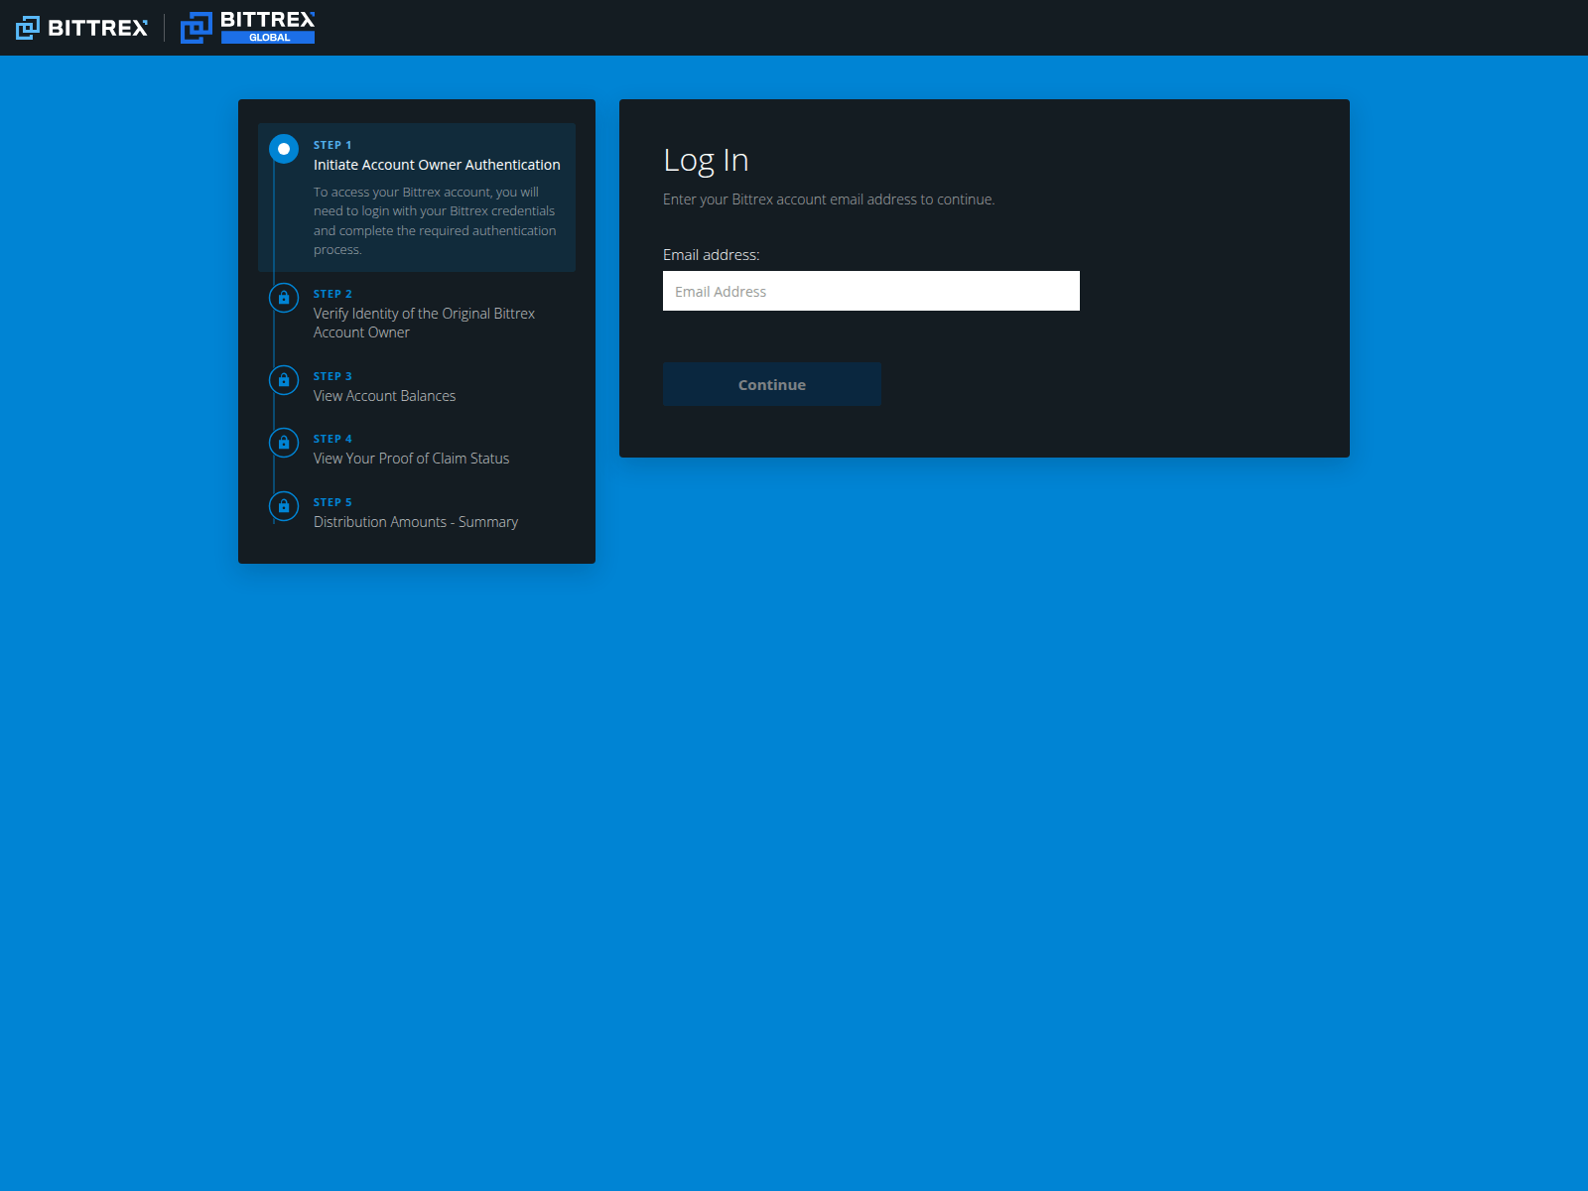
Task: Select the View Account Balances step
Action: (384, 396)
